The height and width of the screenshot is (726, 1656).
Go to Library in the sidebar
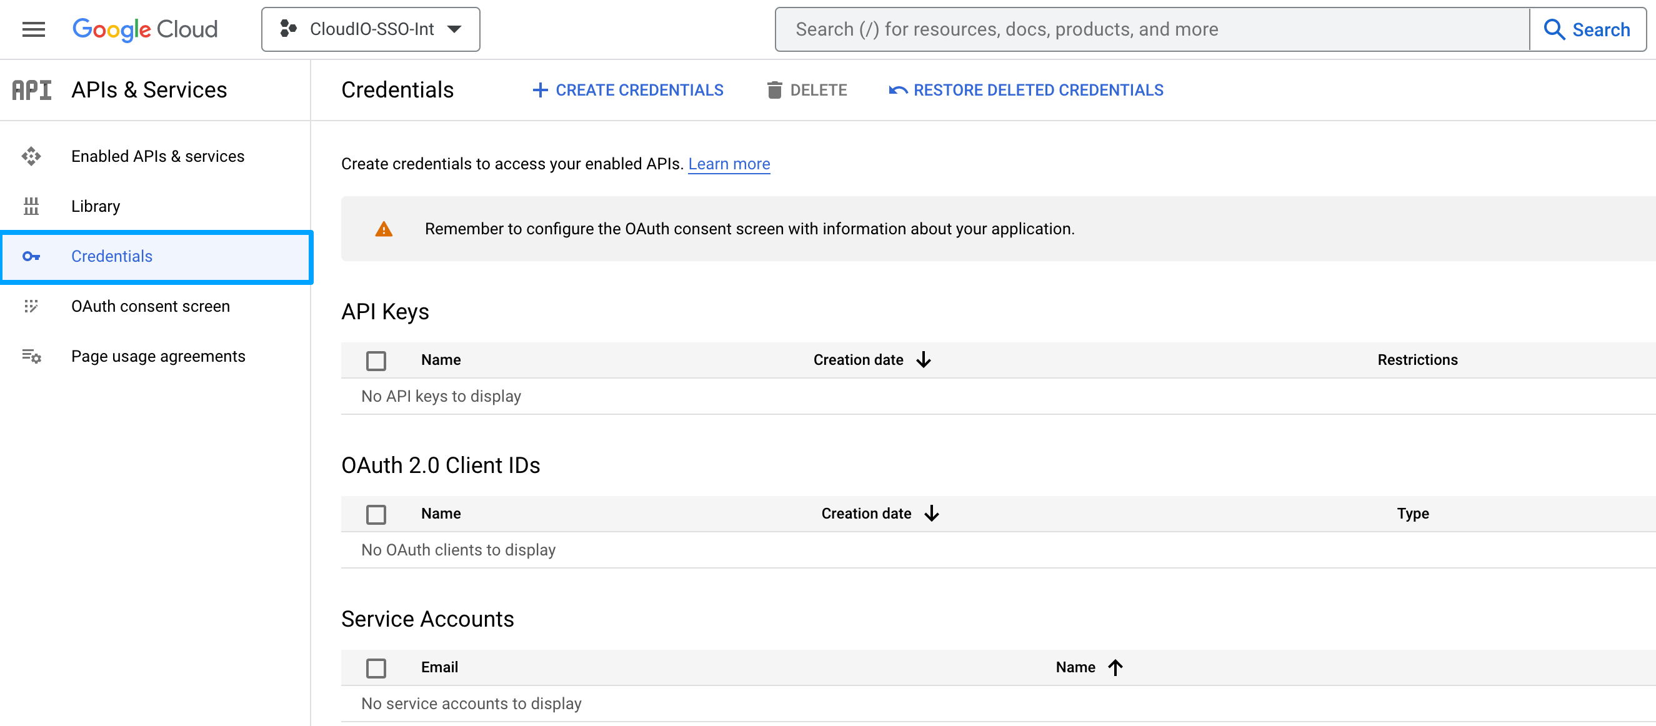tap(95, 206)
